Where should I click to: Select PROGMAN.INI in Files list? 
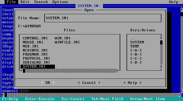click(35, 54)
